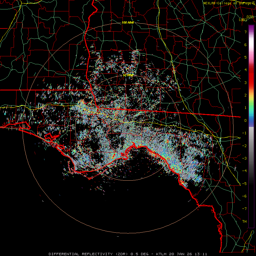Click the KTLH radar site center point
The width and height of the screenshot is (256, 256).
pyautogui.click(x=128, y=128)
